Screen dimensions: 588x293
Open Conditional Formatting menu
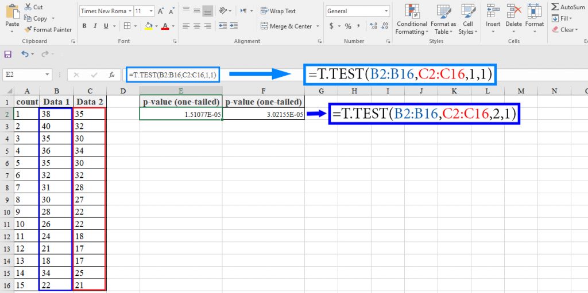point(412,19)
